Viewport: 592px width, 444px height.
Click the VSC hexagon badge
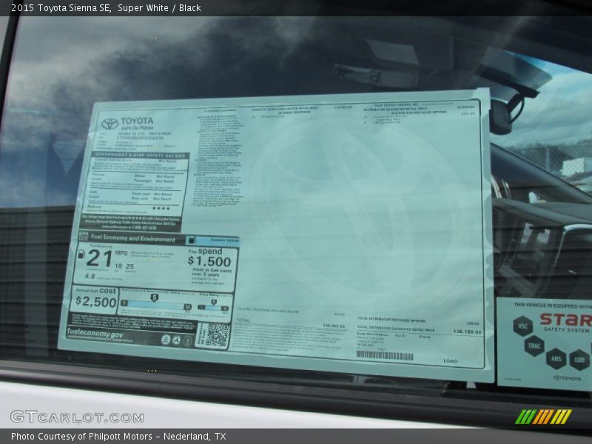pos(522,326)
